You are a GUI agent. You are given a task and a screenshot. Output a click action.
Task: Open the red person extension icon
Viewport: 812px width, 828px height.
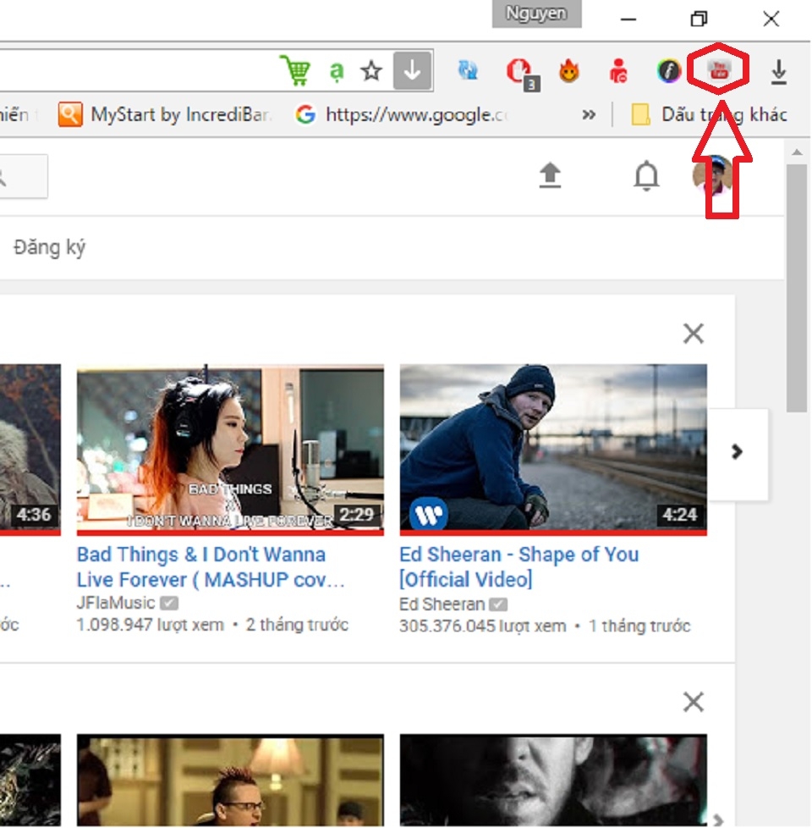(617, 71)
